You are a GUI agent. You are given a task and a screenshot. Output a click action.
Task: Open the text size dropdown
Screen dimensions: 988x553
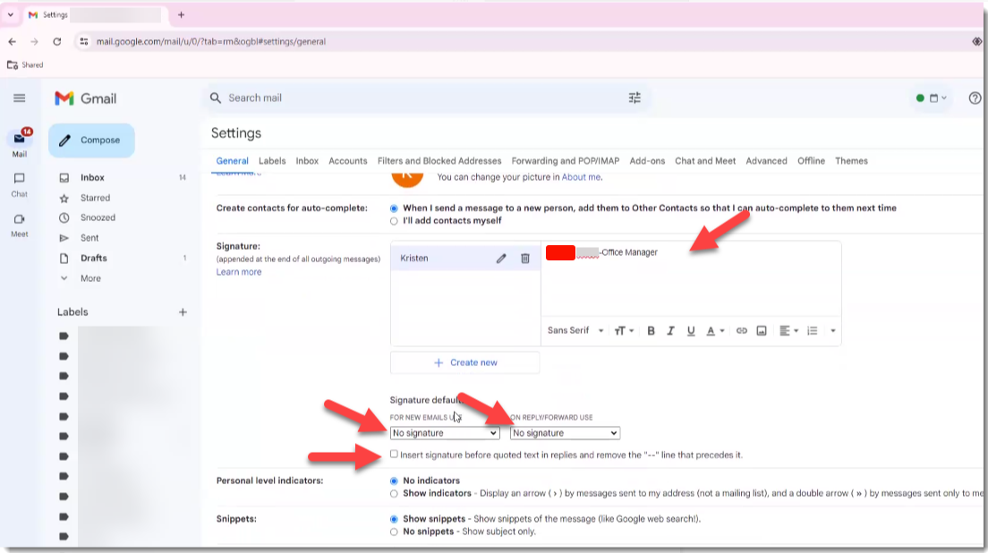[624, 331]
